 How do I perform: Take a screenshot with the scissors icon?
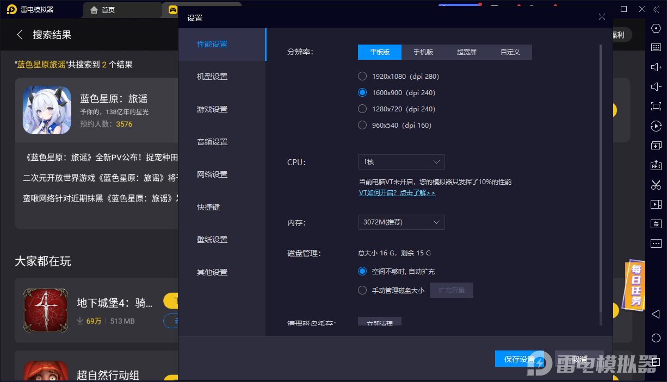(656, 185)
